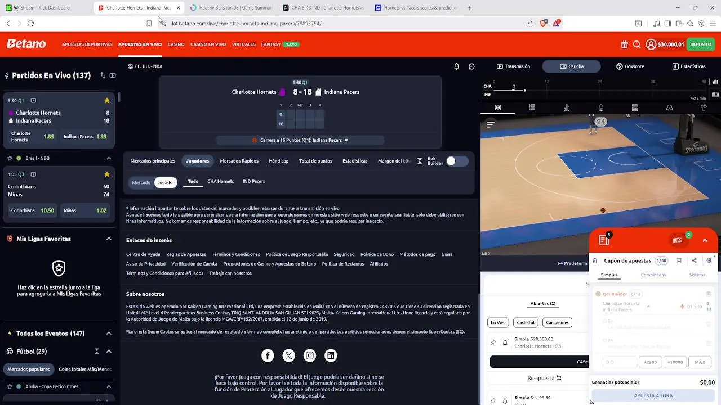The width and height of the screenshot is (721, 405).
Task: Click the green DEPÓSITO button
Action: click(701, 44)
